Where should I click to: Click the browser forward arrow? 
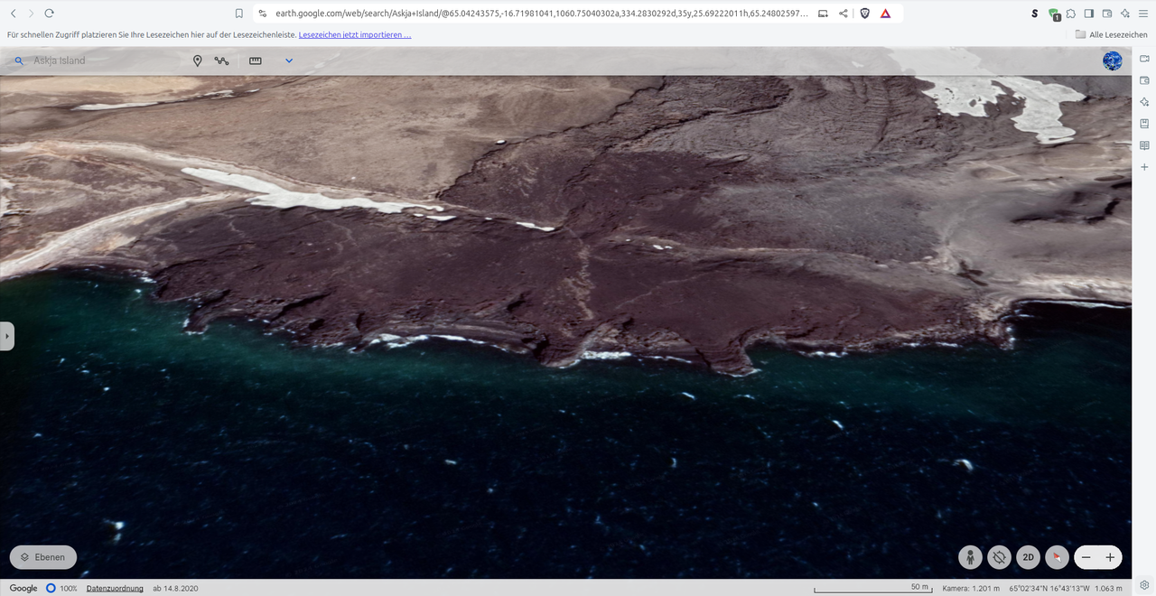(31, 14)
